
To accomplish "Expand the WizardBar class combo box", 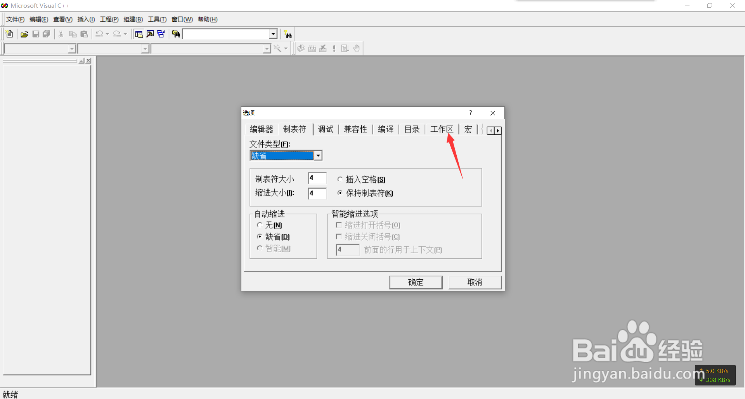I will [x=72, y=49].
